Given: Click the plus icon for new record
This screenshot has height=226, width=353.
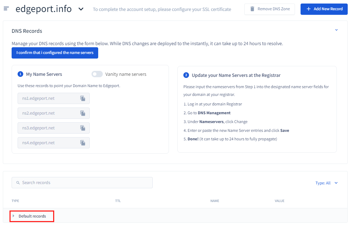Looking at the screenshot, I should coord(309,9).
